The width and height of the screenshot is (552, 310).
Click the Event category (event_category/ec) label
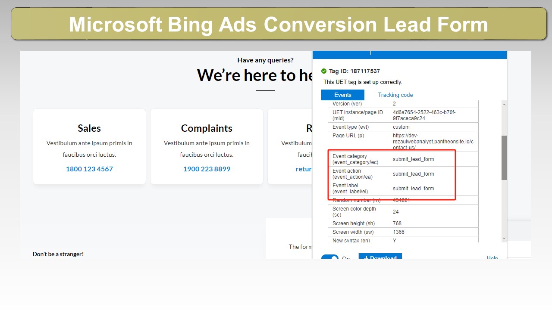355,159
